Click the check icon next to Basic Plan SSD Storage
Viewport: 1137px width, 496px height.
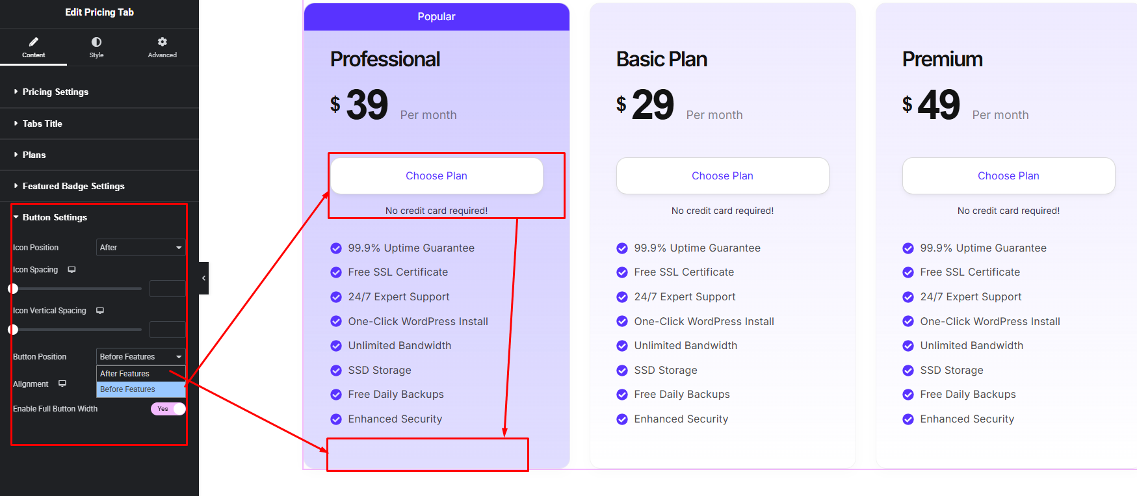tap(622, 371)
